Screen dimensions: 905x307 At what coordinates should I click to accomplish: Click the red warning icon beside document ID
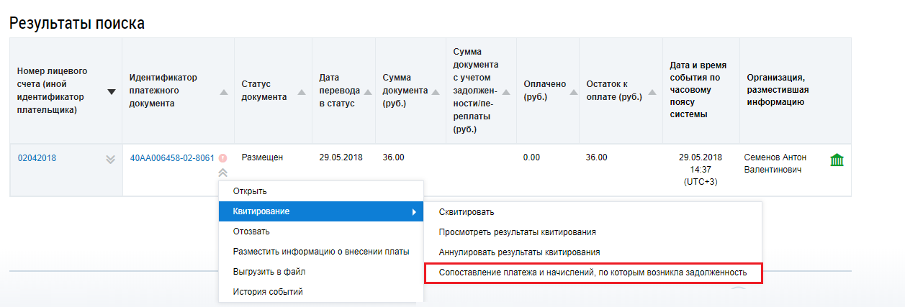coord(223,158)
